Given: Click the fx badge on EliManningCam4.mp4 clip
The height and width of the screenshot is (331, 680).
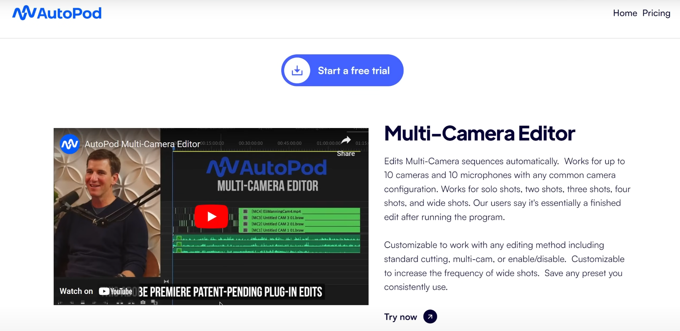Looking at the screenshot, I should 245,211.
